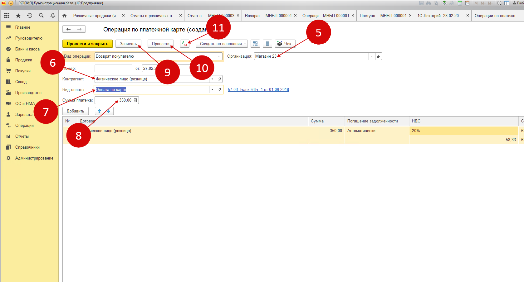Open link 57.03, Банк ВТБ contract
The image size is (524, 282).
pyautogui.click(x=258, y=90)
